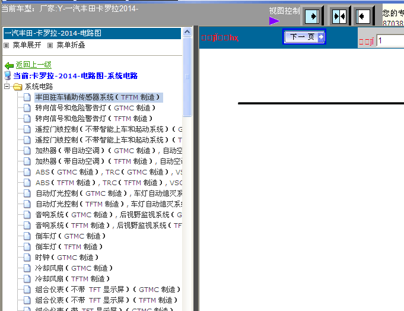Screen dimensions: 404x311
Task: Click the green back arrow icon
Action: [x=9, y=65]
